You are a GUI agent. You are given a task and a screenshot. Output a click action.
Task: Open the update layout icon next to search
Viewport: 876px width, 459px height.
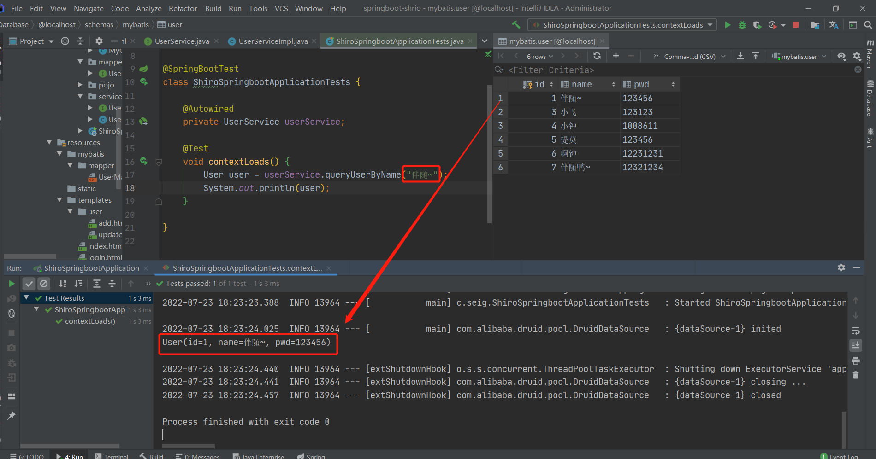853,25
